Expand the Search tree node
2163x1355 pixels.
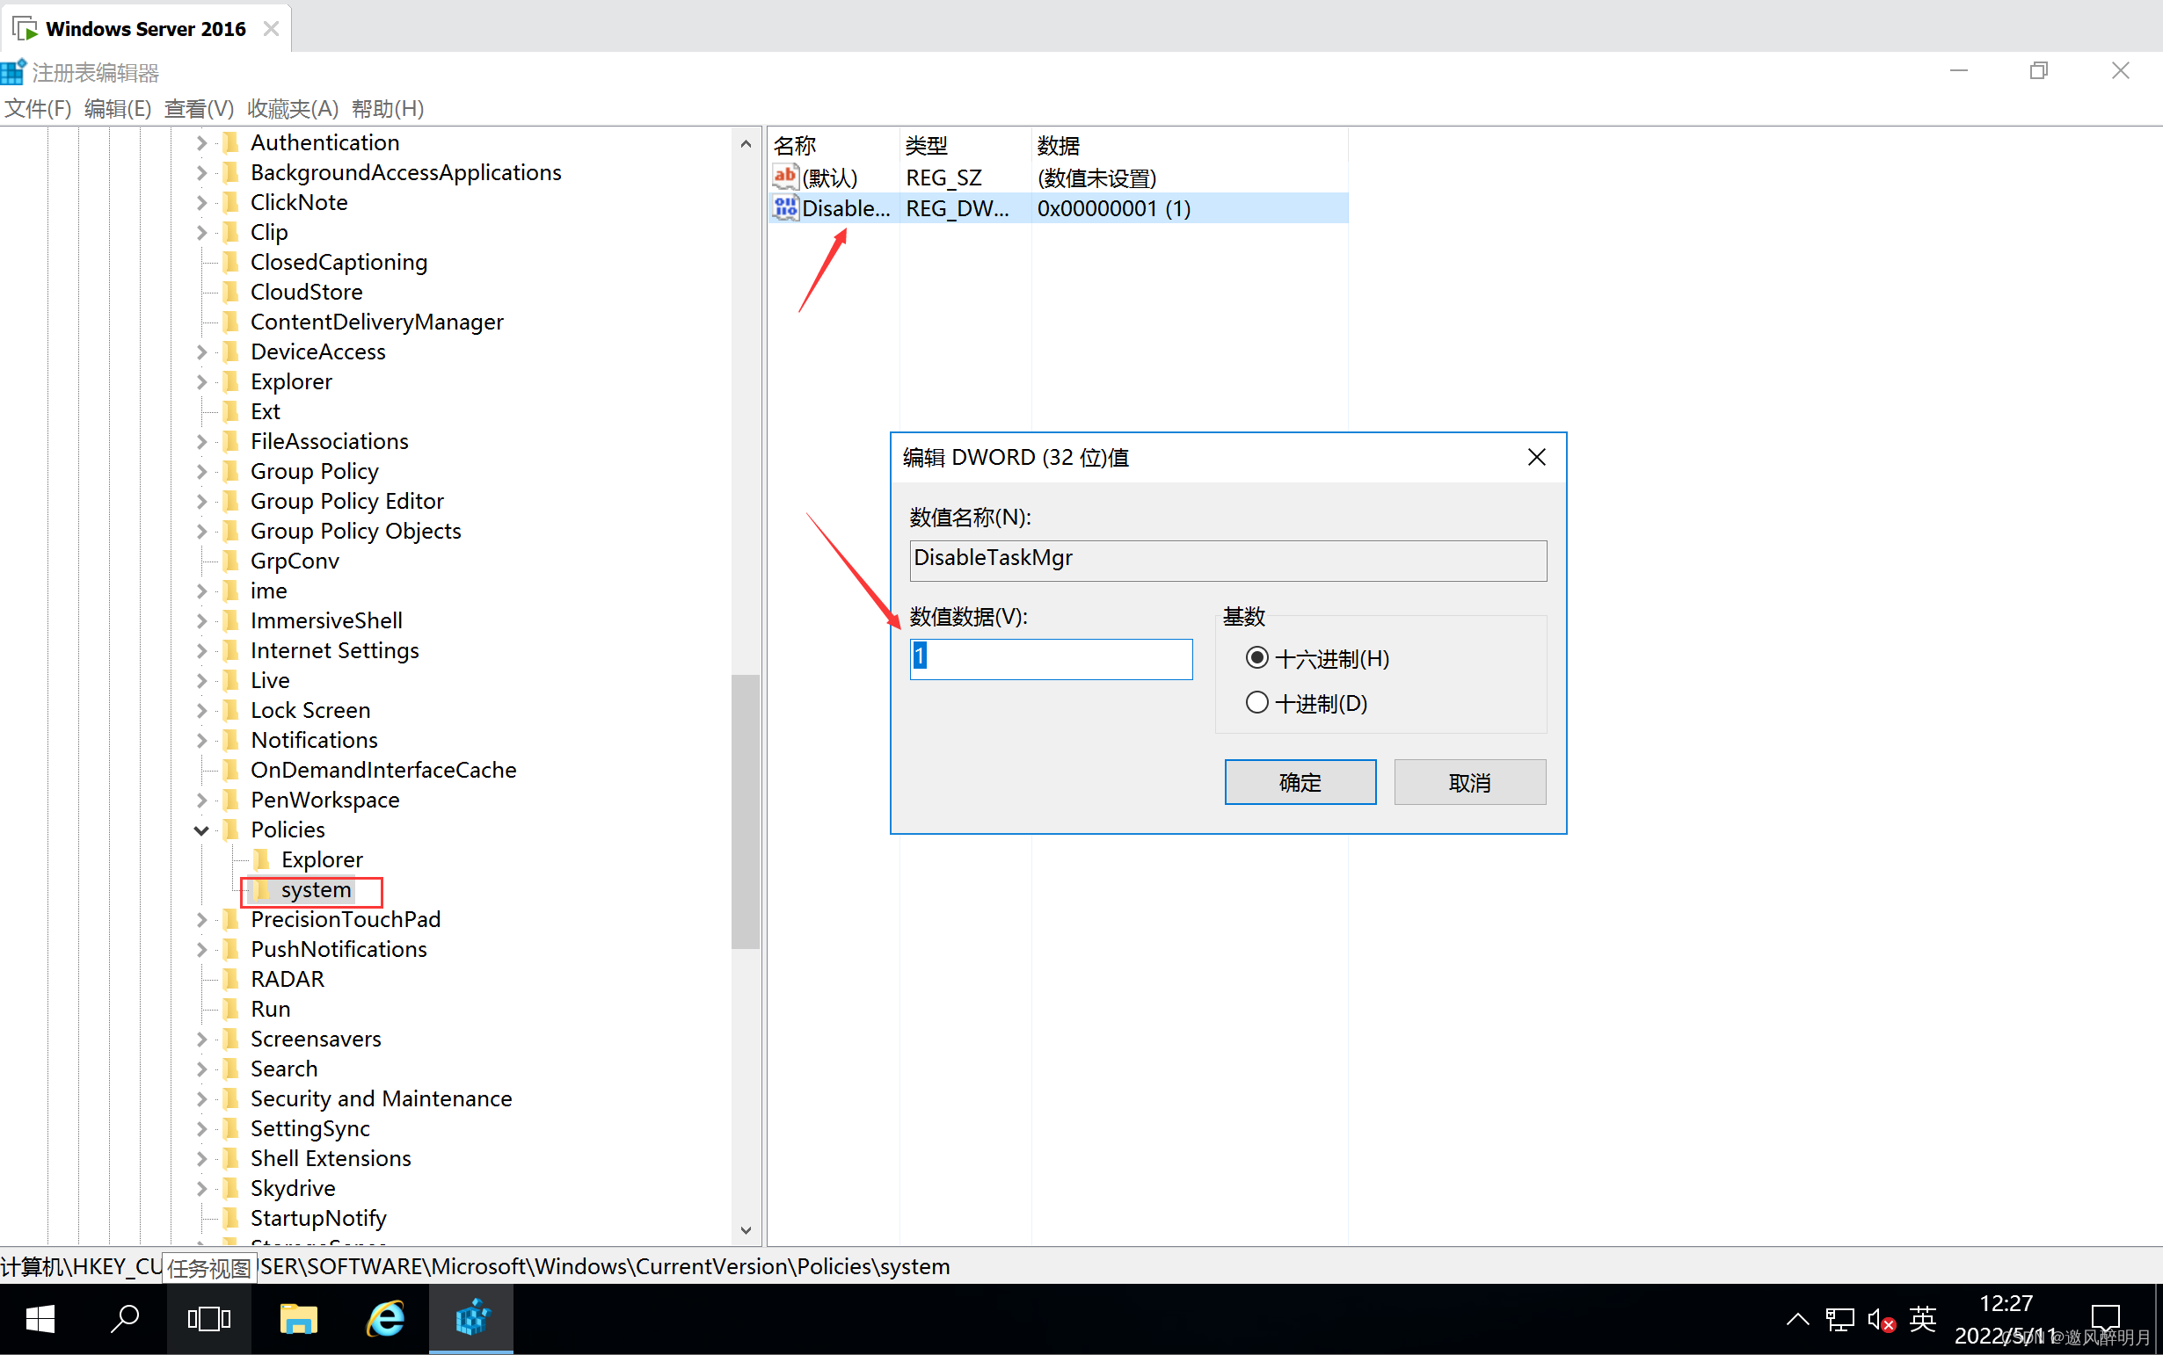pyautogui.click(x=200, y=1069)
